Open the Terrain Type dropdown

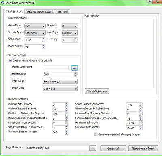pyautogui.click(x=35, y=33)
